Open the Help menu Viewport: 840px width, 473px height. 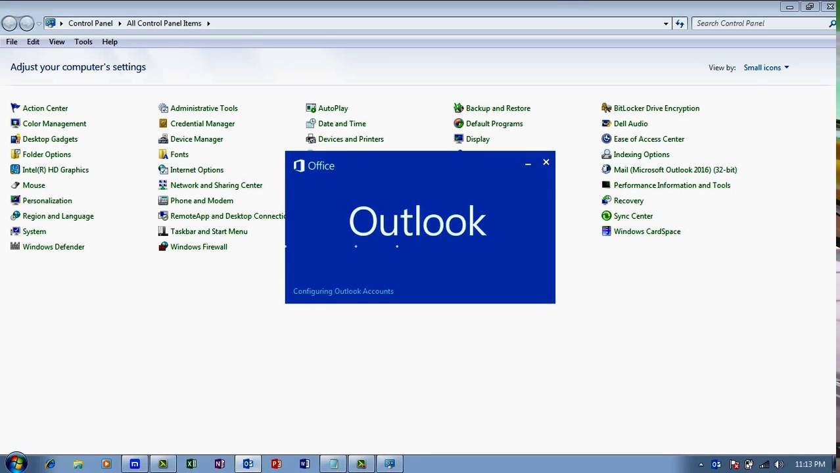[x=110, y=41]
